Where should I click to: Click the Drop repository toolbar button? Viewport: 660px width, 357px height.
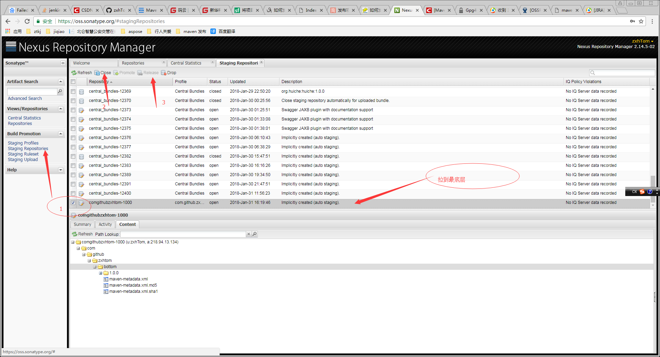click(169, 73)
